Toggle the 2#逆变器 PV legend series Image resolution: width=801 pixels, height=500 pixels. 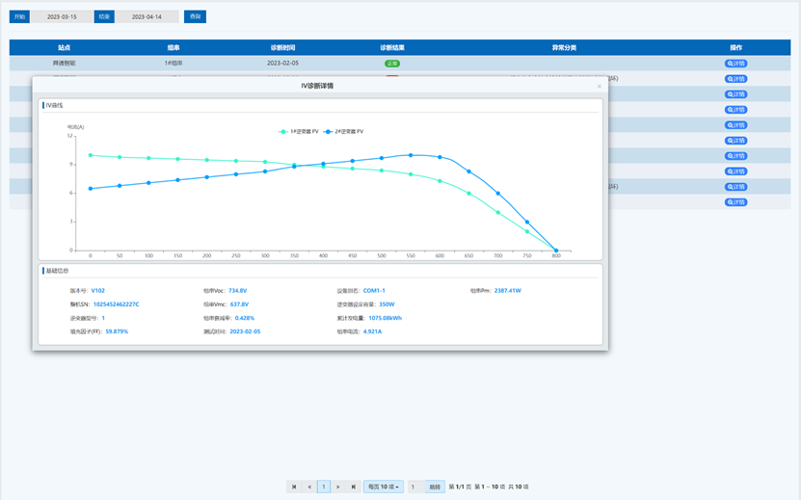click(x=344, y=131)
